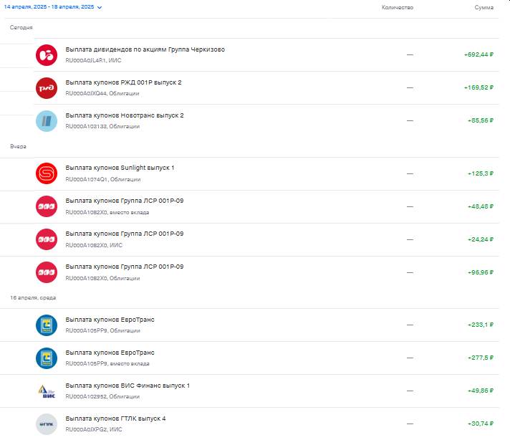The image size is (510, 440).
Task: Click the RU000A0JXPG2, ИИС subtitle
Action: click(x=94, y=429)
